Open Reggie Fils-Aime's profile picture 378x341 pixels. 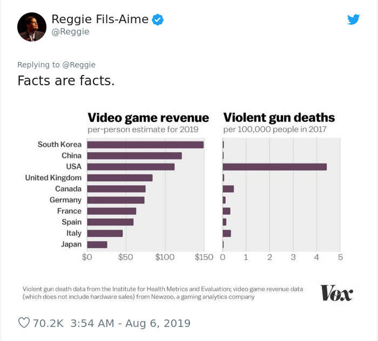(x=31, y=27)
